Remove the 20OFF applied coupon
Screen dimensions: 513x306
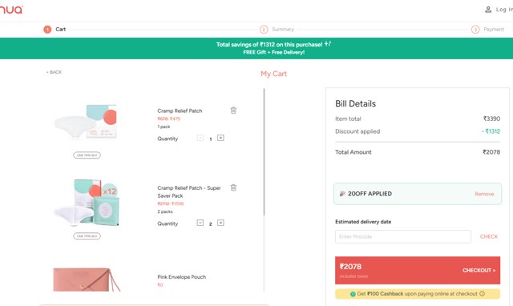[484, 194]
